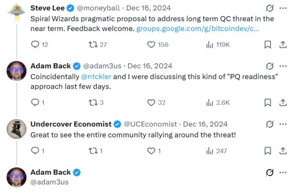The width and height of the screenshot is (292, 194).
Task: Reply to Steve Lee's tweet
Action: click(35, 44)
